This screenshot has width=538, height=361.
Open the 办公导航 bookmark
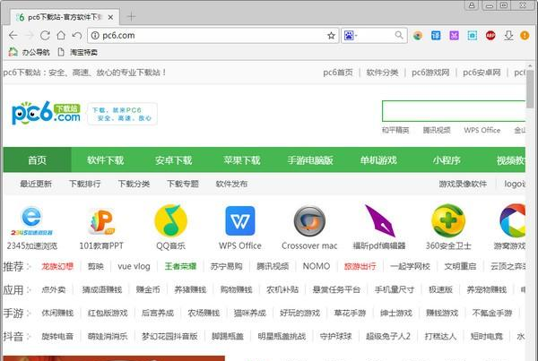tap(29, 52)
